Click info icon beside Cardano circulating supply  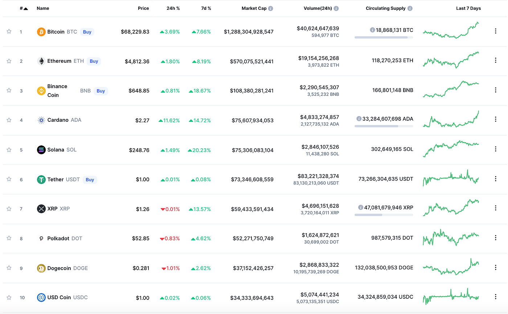[359, 119]
